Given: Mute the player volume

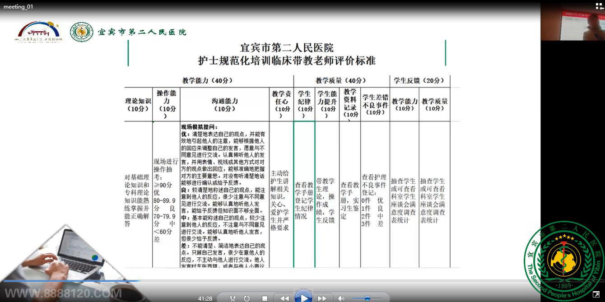Looking at the screenshot, I should pyautogui.click(x=341, y=298).
